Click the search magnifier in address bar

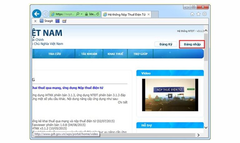point(77,14)
